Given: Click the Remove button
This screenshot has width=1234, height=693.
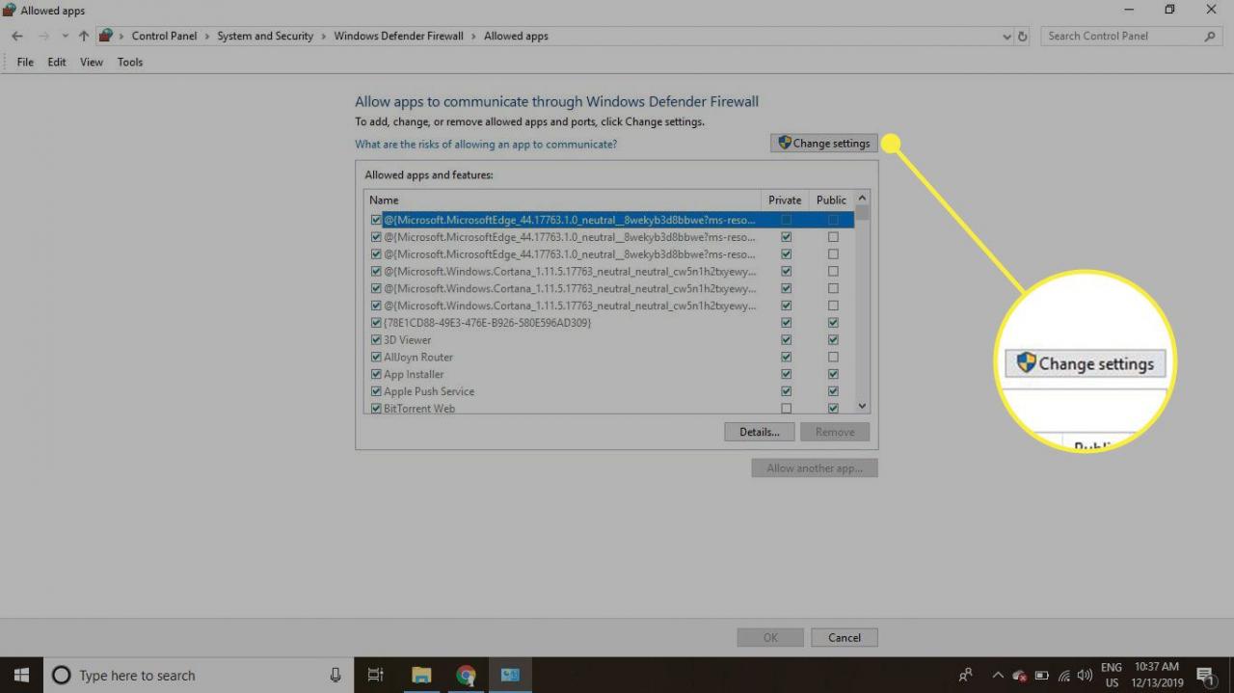Looking at the screenshot, I should [835, 432].
